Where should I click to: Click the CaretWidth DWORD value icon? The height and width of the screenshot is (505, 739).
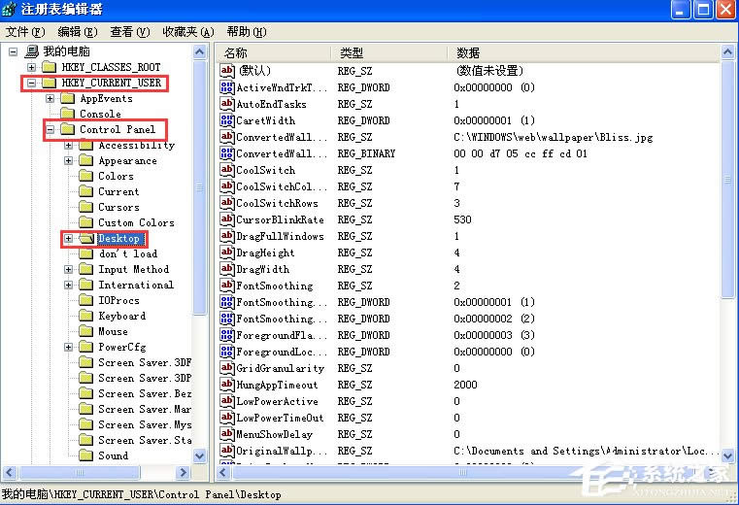click(228, 121)
